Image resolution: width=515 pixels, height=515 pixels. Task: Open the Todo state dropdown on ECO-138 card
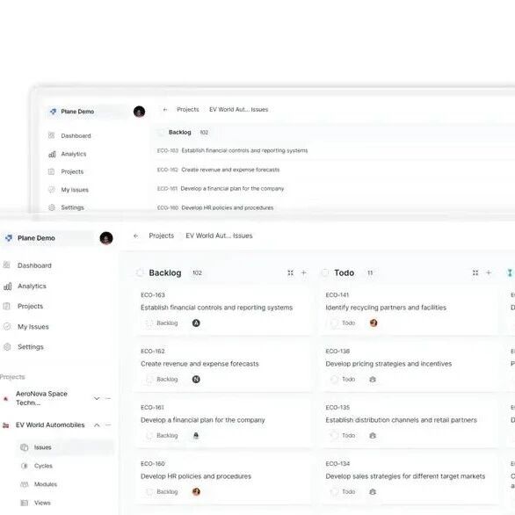point(343,380)
